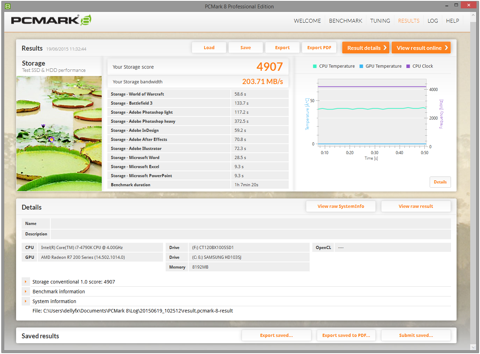Image resolution: width=480 pixels, height=354 pixels.
Task: Select Storage - Adobe InDesign row
Action: pyautogui.click(x=198, y=130)
